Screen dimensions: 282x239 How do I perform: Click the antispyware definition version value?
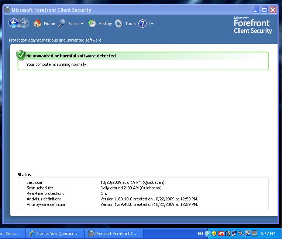coord(149,204)
